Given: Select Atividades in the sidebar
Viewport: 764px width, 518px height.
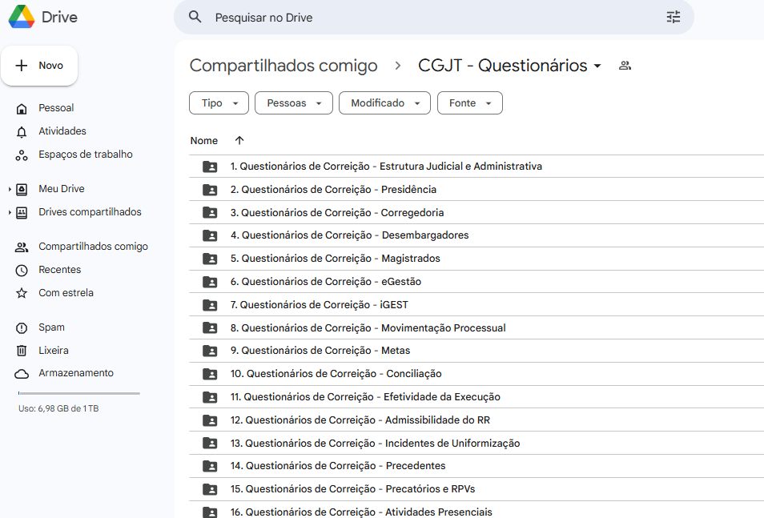Looking at the screenshot, I should coord(62,131).
